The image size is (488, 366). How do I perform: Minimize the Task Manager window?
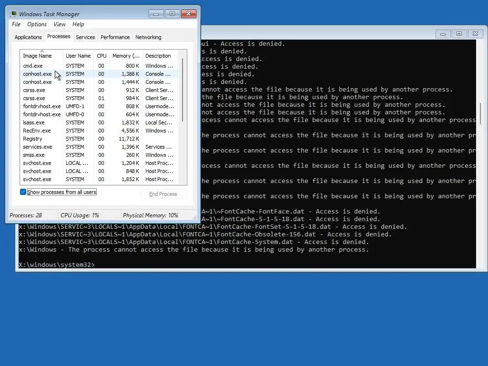pyautogui.click(x=156, y=14)
